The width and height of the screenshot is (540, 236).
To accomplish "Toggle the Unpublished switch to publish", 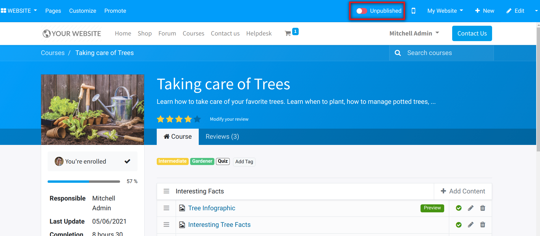I will click(x=362, y=11).
